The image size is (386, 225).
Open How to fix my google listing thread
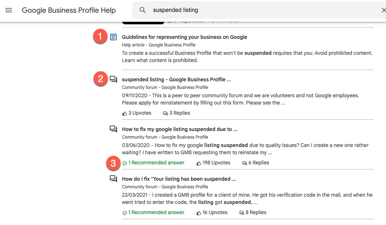coord(180,129)
